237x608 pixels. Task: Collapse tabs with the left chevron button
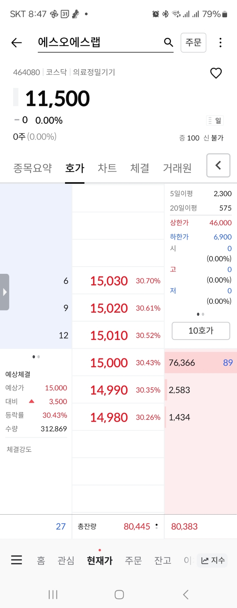218,165
